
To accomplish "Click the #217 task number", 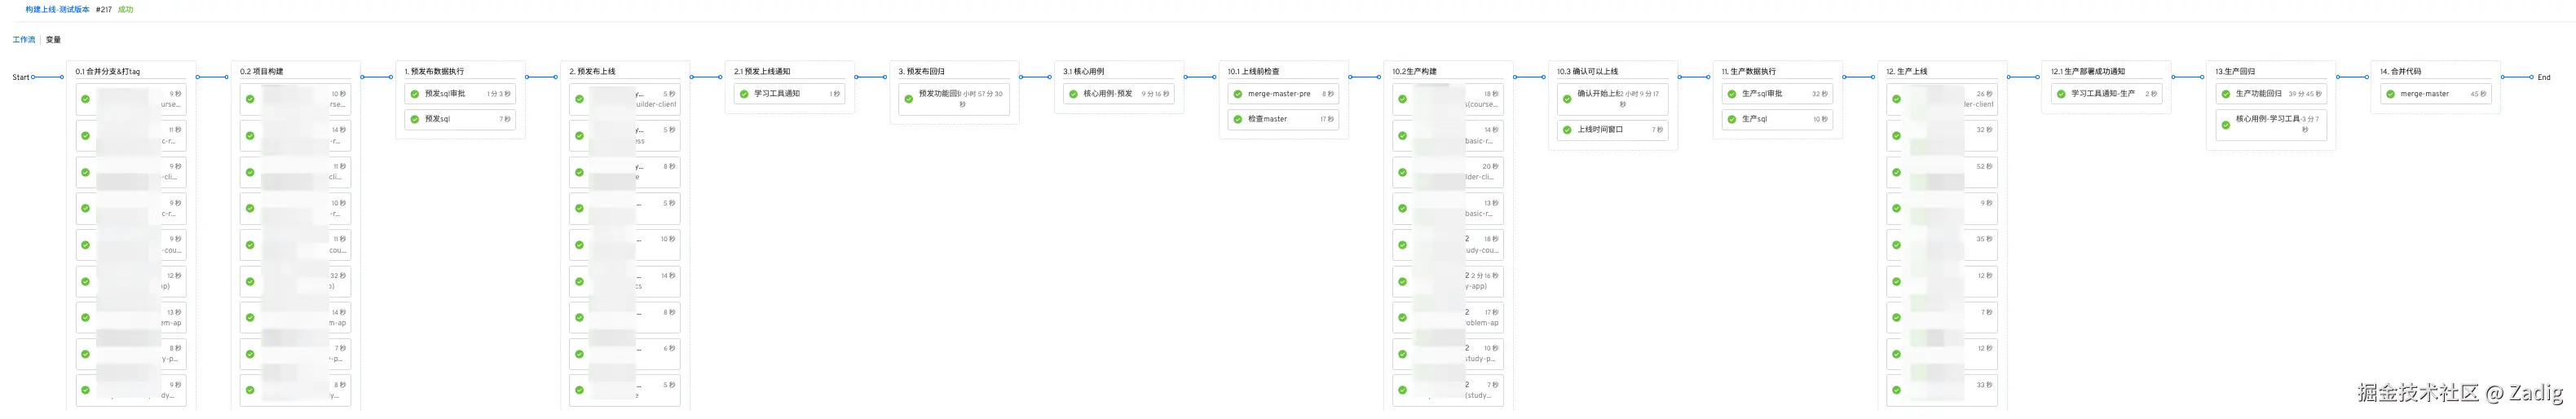I will pyautogui.click(x=104, y=9).
